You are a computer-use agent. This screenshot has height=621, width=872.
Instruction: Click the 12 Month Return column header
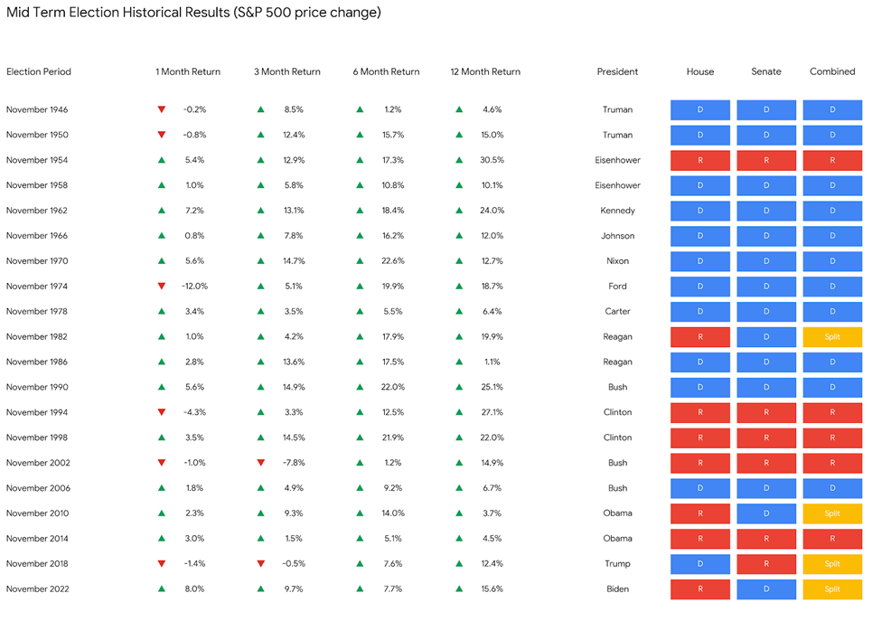pyautogui.click(x=485, y=71)
